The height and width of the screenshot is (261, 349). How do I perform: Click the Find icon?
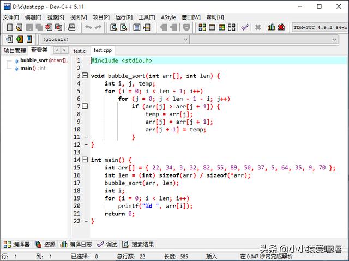[x=114, y=27]
